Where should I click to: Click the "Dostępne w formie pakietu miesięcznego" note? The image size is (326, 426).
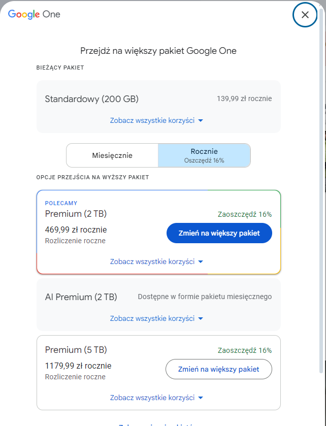[x=205, y=297]
